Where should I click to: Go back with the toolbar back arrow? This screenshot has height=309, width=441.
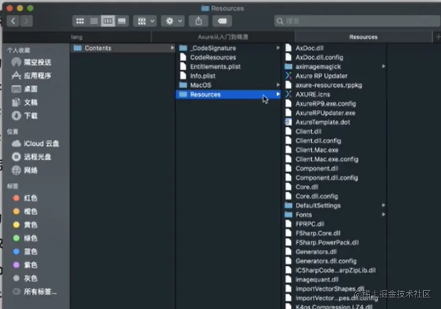[13, 21]
